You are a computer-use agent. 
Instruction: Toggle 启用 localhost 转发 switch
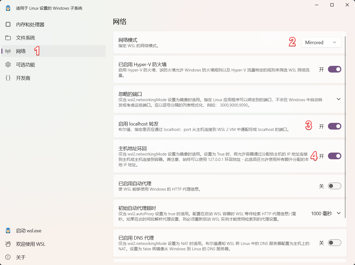tap(335, 126)
